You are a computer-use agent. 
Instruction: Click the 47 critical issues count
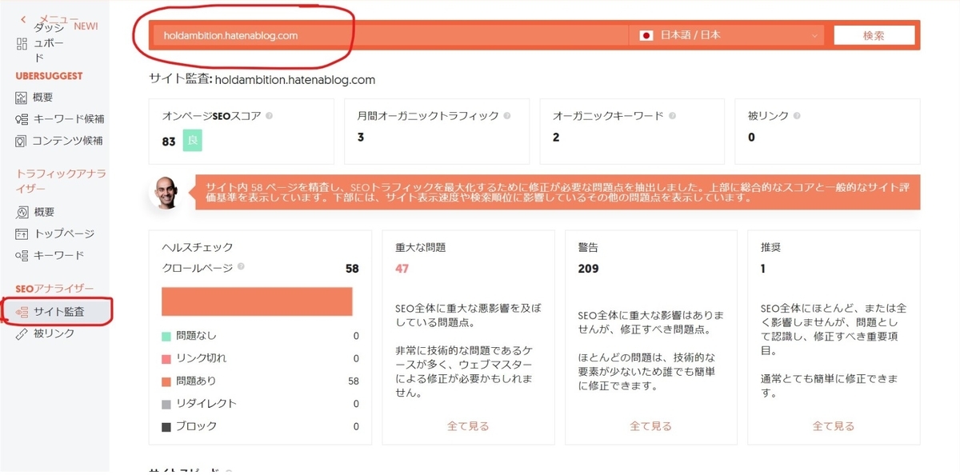(x=402, y=269)
